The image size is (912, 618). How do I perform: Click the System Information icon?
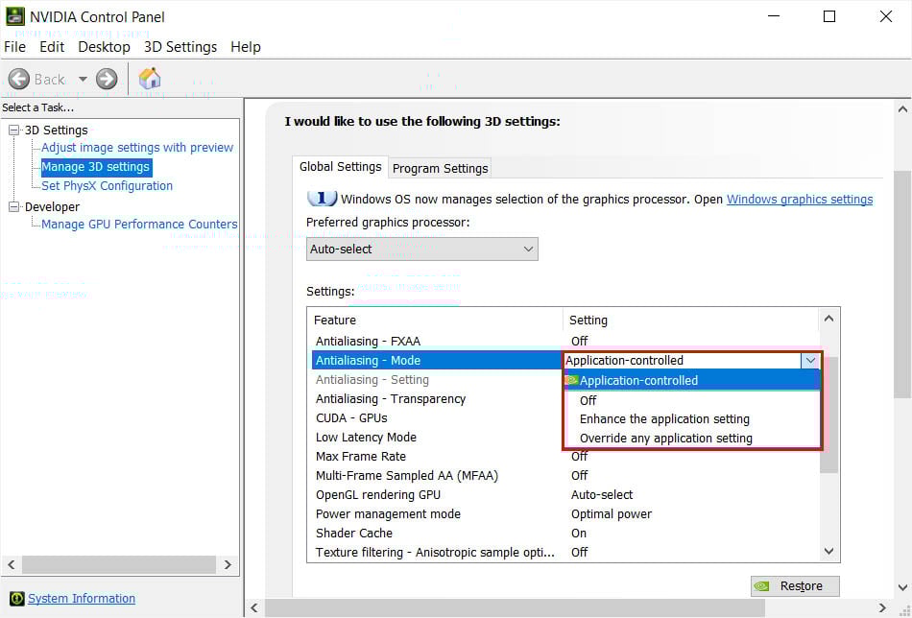tap(17, 598)
